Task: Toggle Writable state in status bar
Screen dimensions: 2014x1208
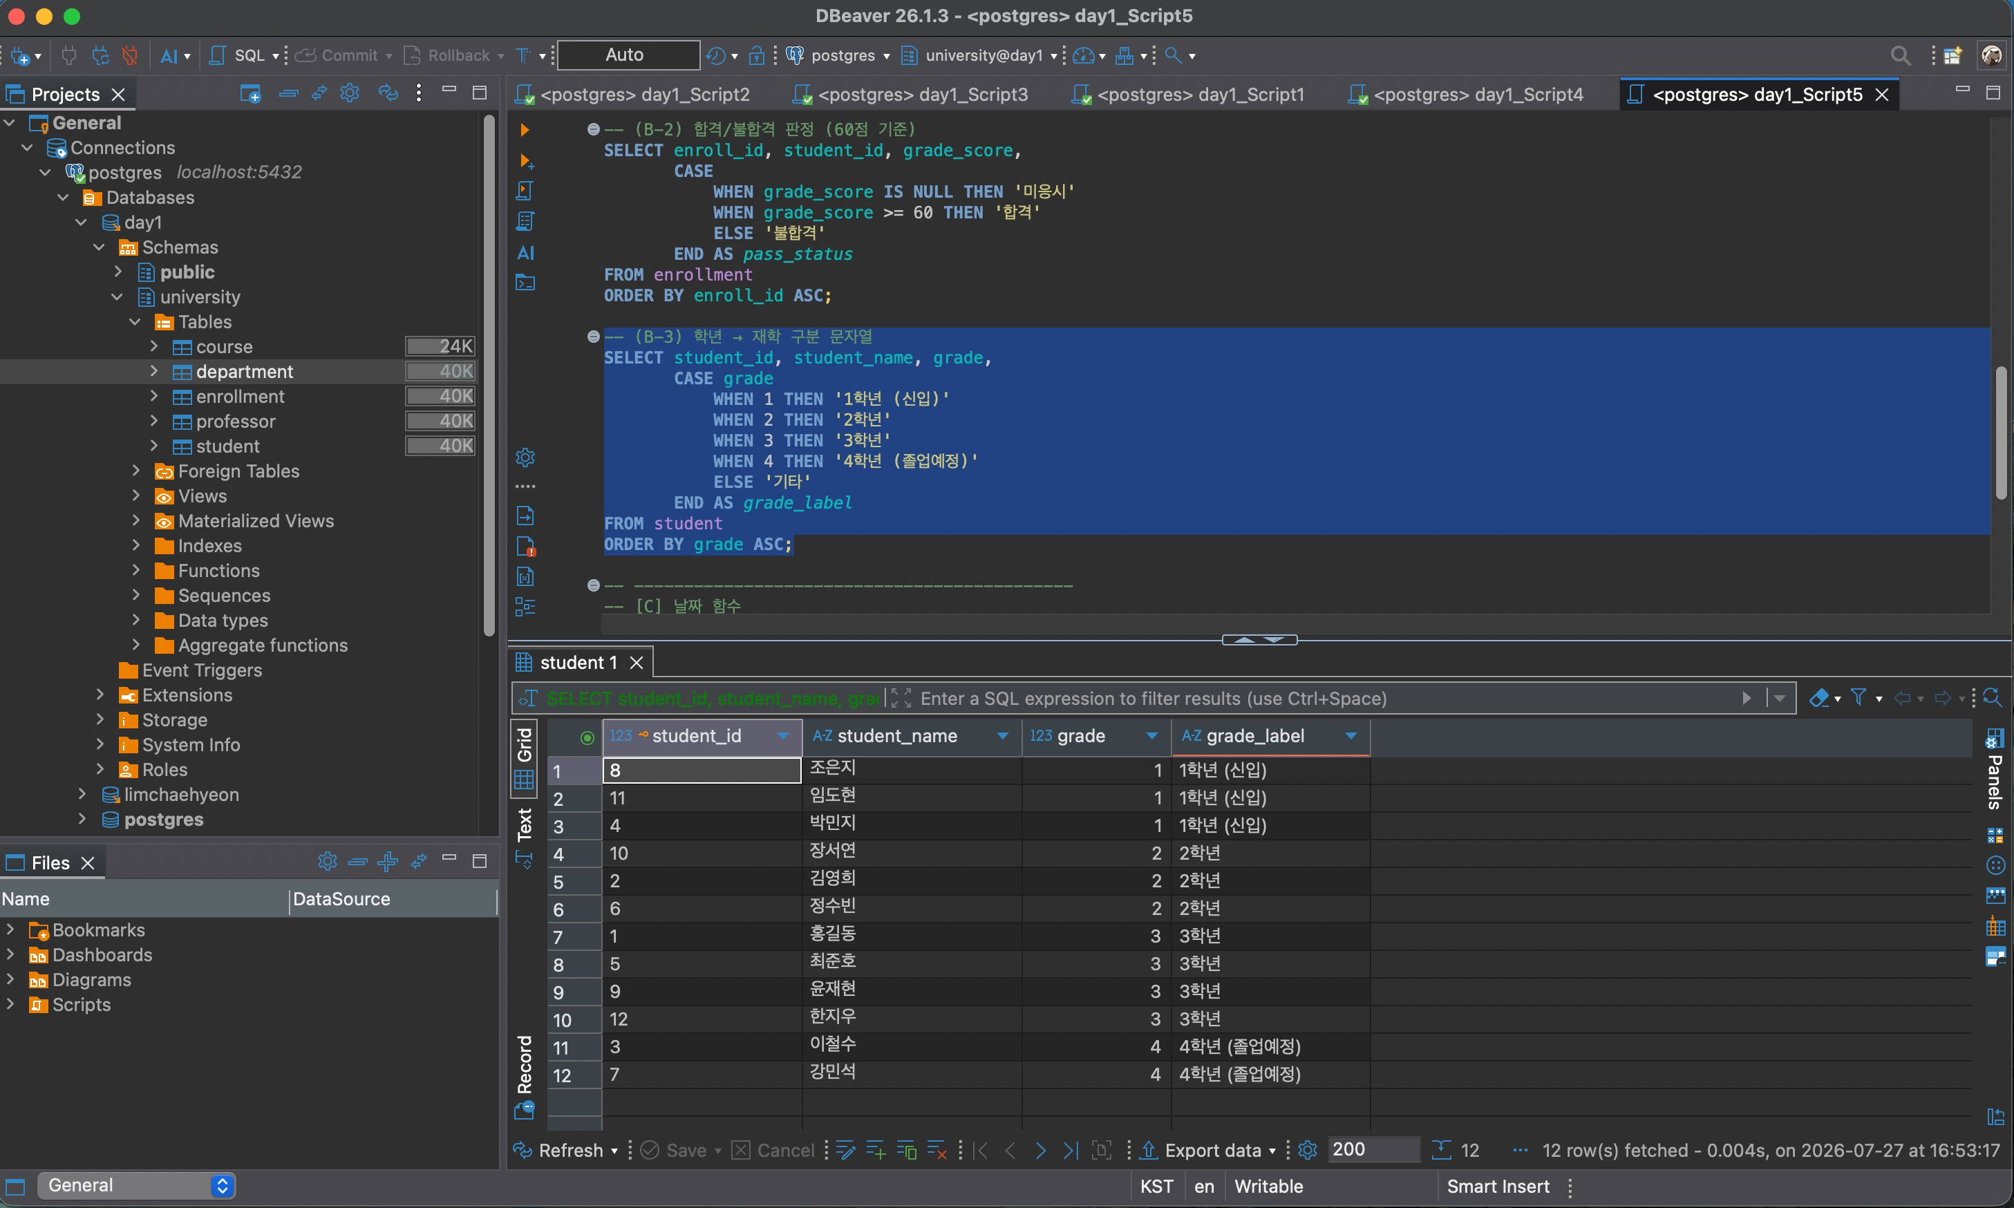Action: [1268, 1187]
